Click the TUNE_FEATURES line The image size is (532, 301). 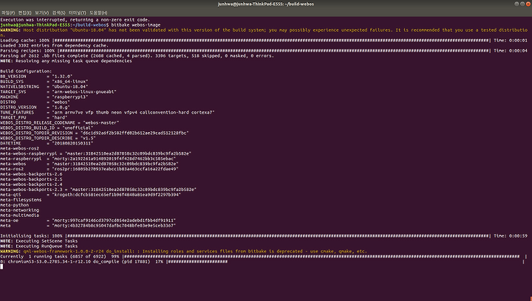point(107,112)
